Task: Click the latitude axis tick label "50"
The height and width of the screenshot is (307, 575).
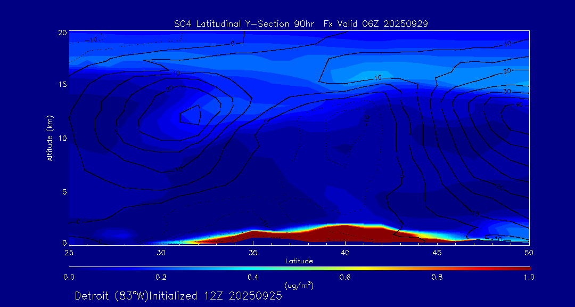Action: pyautogui.click(x=529, y=253)
